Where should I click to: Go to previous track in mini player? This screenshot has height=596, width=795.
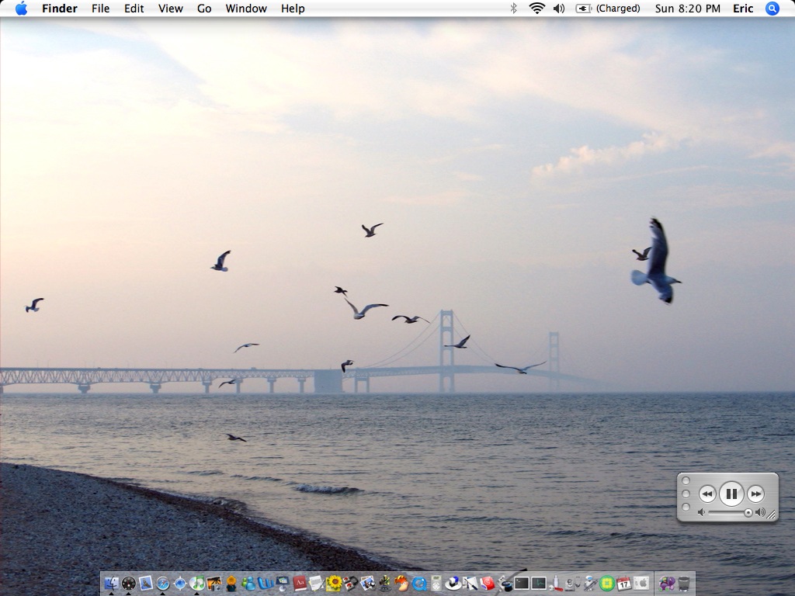click(x=707, y=494)
